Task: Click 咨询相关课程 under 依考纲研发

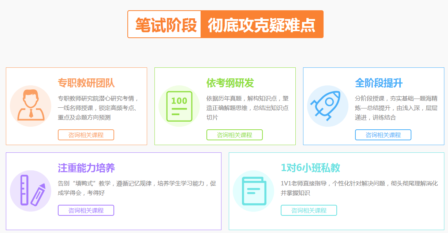Action: 235,135
